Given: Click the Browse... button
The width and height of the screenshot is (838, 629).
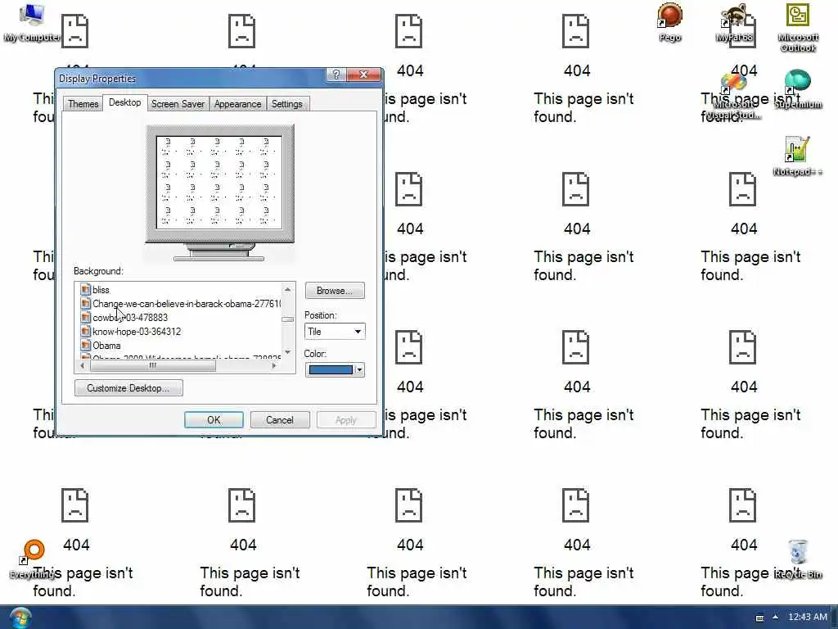Looking at the screenshot, I should [335, 291].
